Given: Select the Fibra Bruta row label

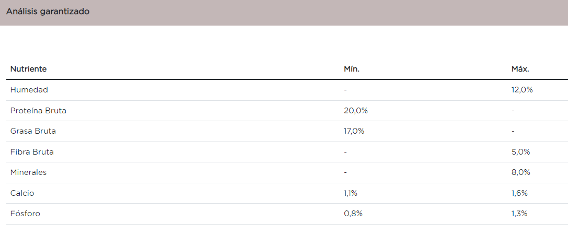Looking at the screenshot, I should tap(32, 152).
